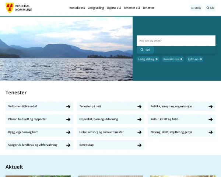
Task: Open the Meny hamburger menu
Action: coord(196,8)
